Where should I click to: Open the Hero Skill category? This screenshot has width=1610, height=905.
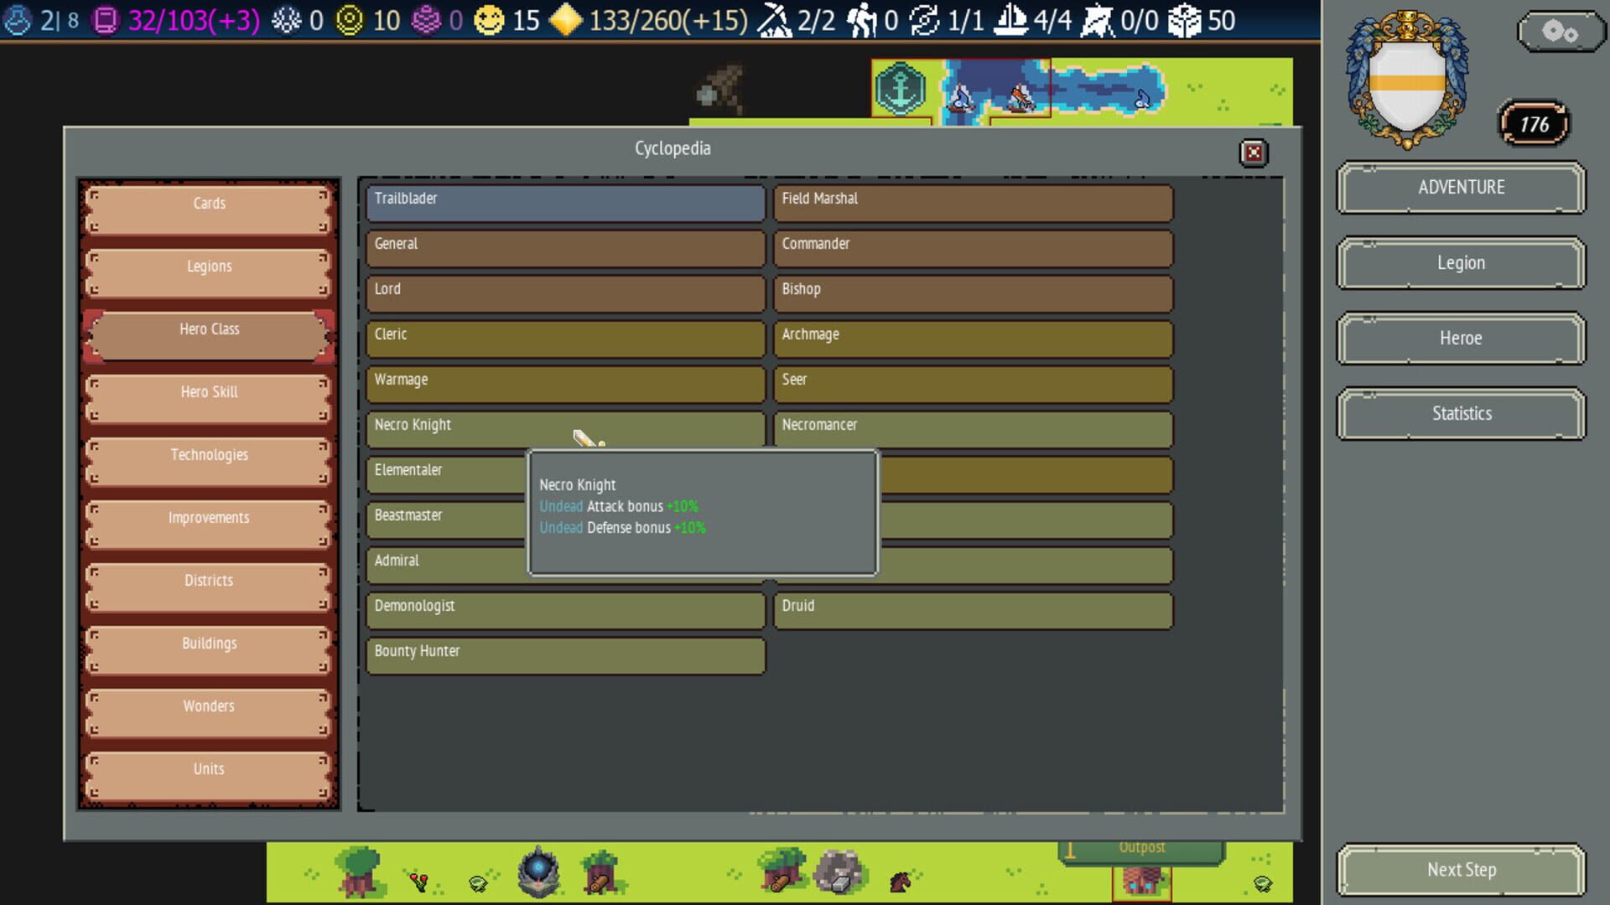click(x=209, y=392)
